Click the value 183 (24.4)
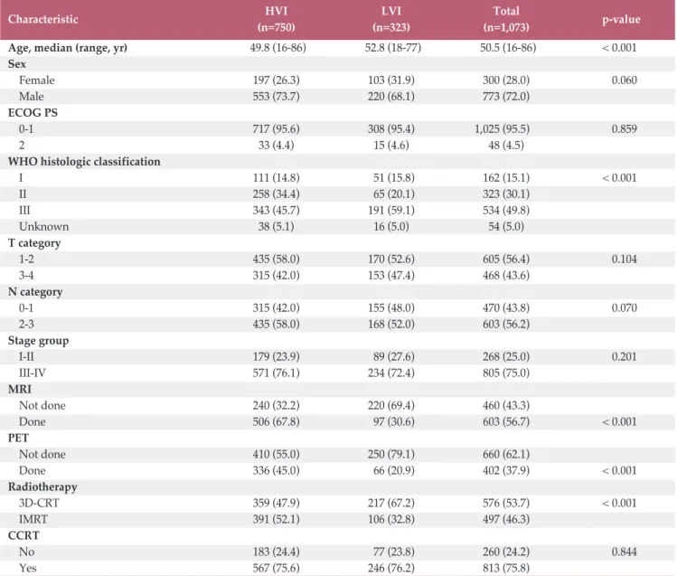The image size is (677, 576). coord(277,552)
